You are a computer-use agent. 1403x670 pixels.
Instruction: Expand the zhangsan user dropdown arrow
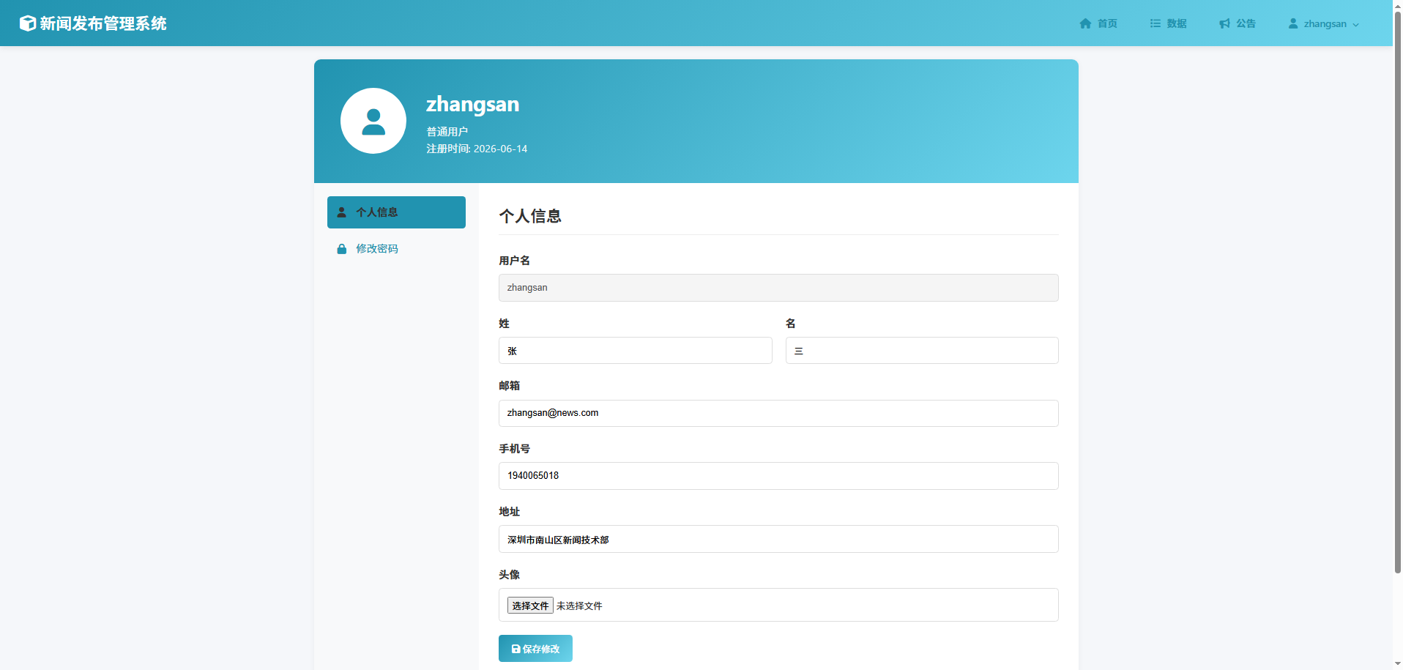(x=1355, y=24)
